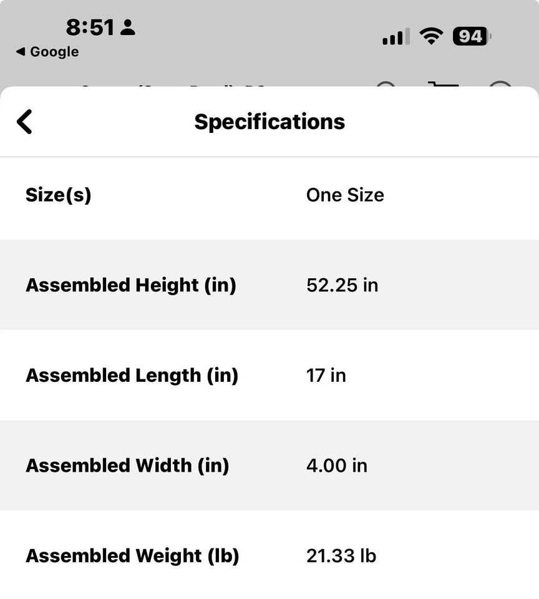Tap the Specifications header title

269,122
